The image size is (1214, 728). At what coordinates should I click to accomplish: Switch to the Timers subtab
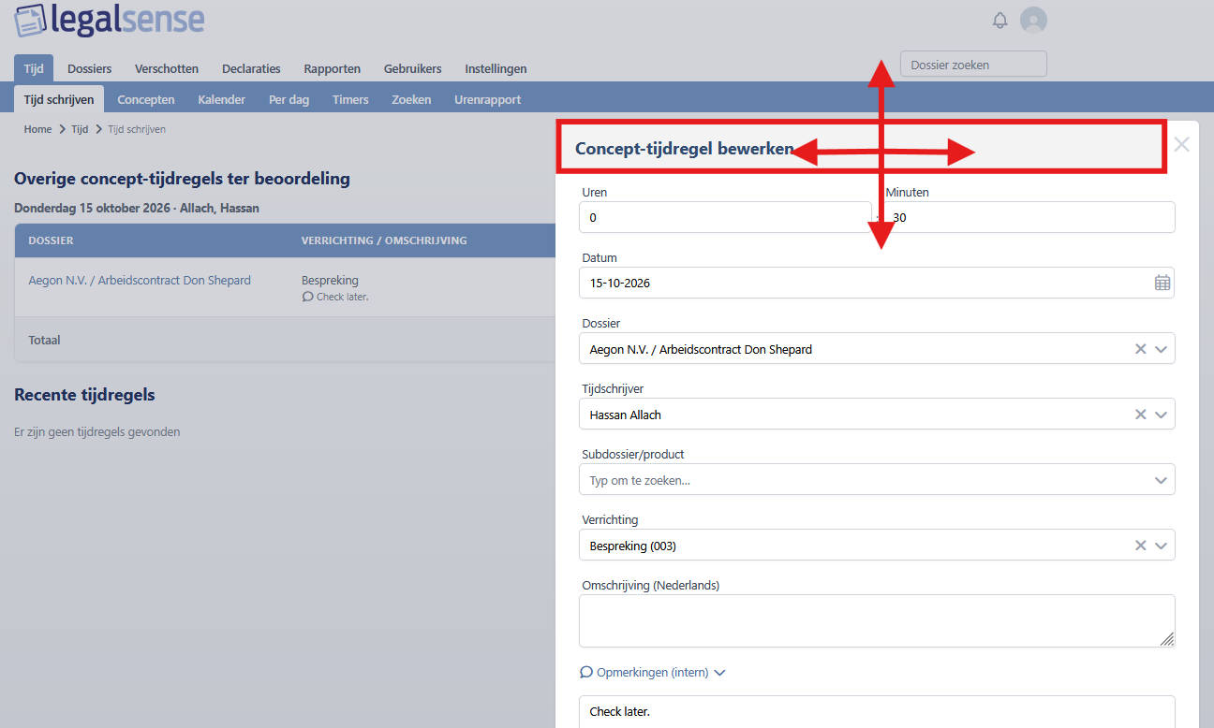pos(350,99)
